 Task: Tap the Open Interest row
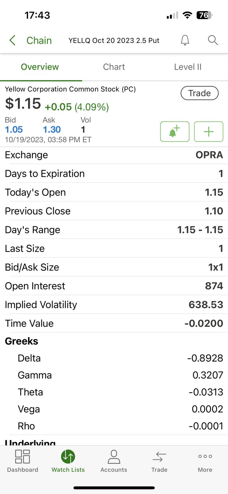click(x=114, y=286)
